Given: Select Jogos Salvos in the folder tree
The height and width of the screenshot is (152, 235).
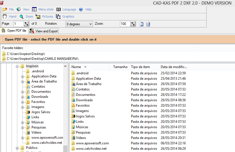Looking at the screenshot, I should (x=41, y=112).
